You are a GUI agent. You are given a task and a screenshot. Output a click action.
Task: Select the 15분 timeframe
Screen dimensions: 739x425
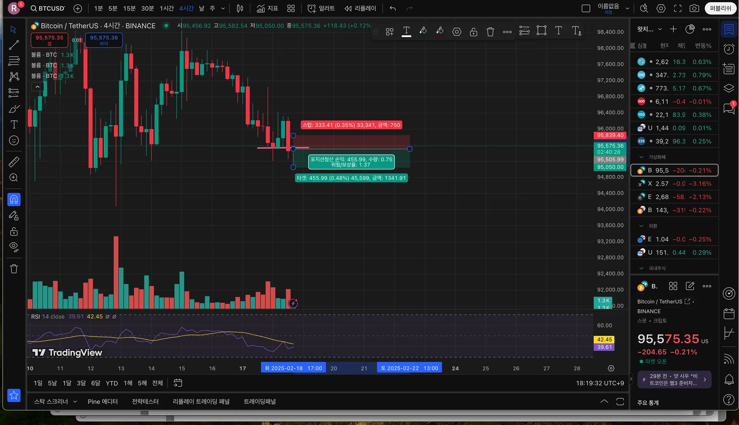[x=129, y=8]
